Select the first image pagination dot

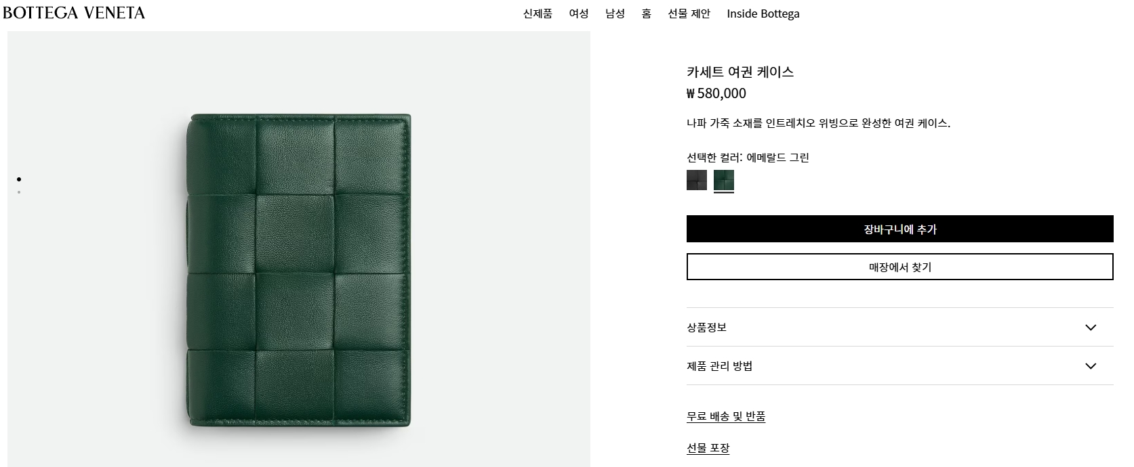(19, 179)
